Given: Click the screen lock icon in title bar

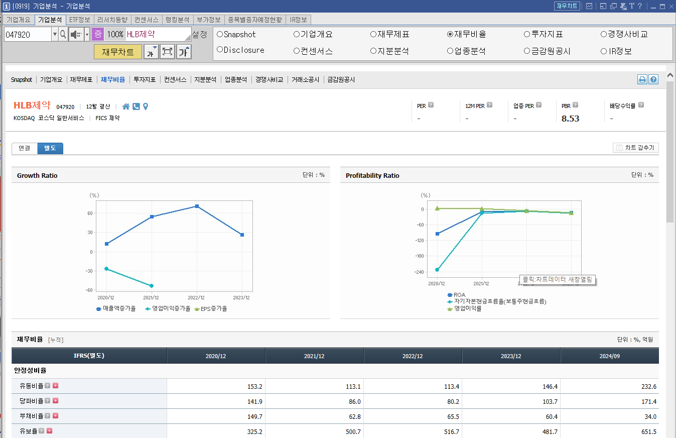Looking at the screenshot, I should 623,6.
